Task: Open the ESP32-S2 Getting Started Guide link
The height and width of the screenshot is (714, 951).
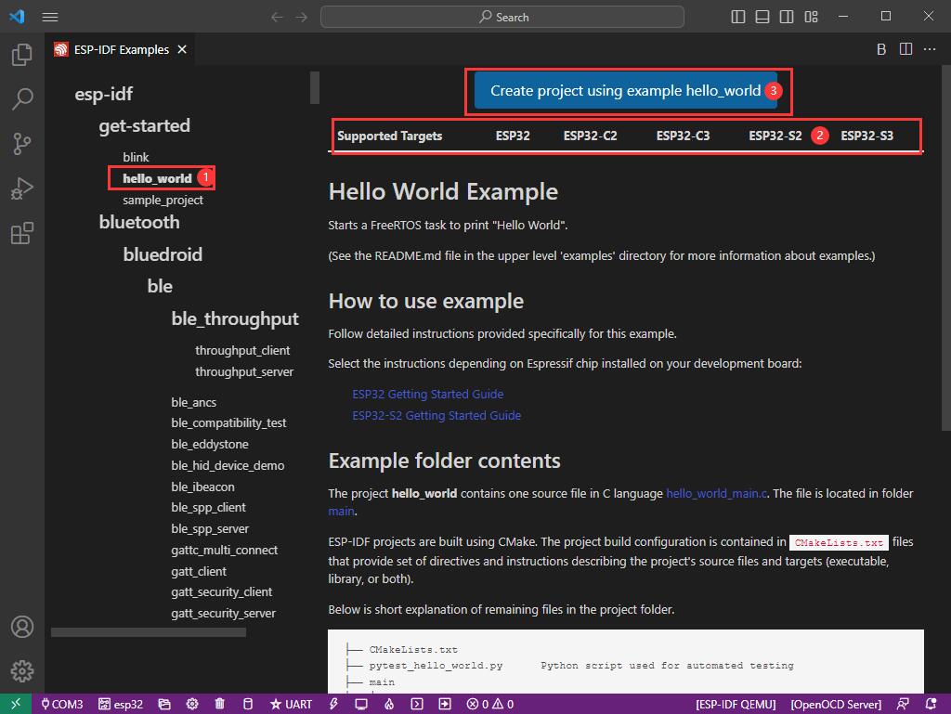Action: (x=436, y=415)
